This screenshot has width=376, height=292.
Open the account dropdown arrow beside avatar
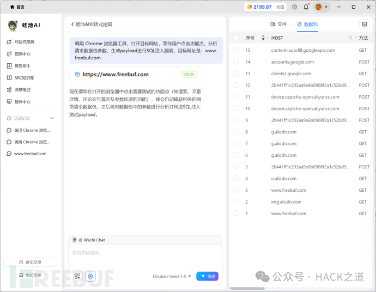coord(326,7)
